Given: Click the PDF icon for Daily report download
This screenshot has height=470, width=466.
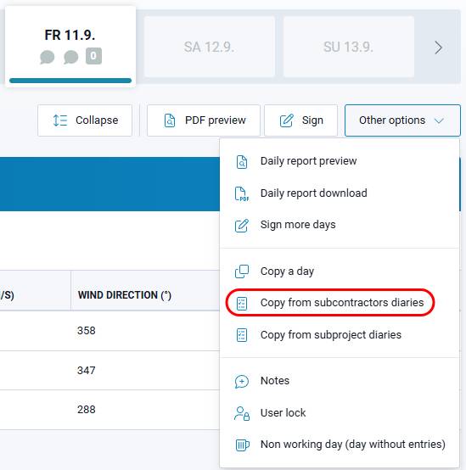Looking at the screenshot, I should (242, 193).
